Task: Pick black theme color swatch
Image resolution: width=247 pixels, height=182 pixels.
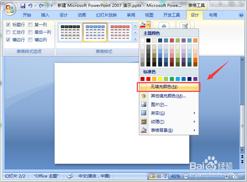Action: tap(148, 40)
